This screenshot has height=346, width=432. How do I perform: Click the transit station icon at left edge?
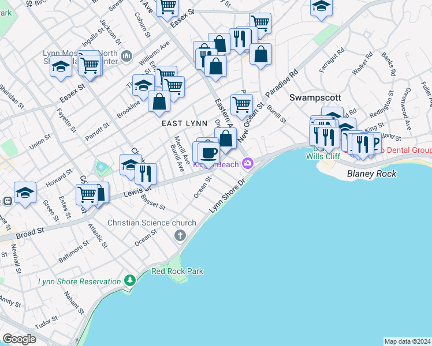click(x=8, y=201)
